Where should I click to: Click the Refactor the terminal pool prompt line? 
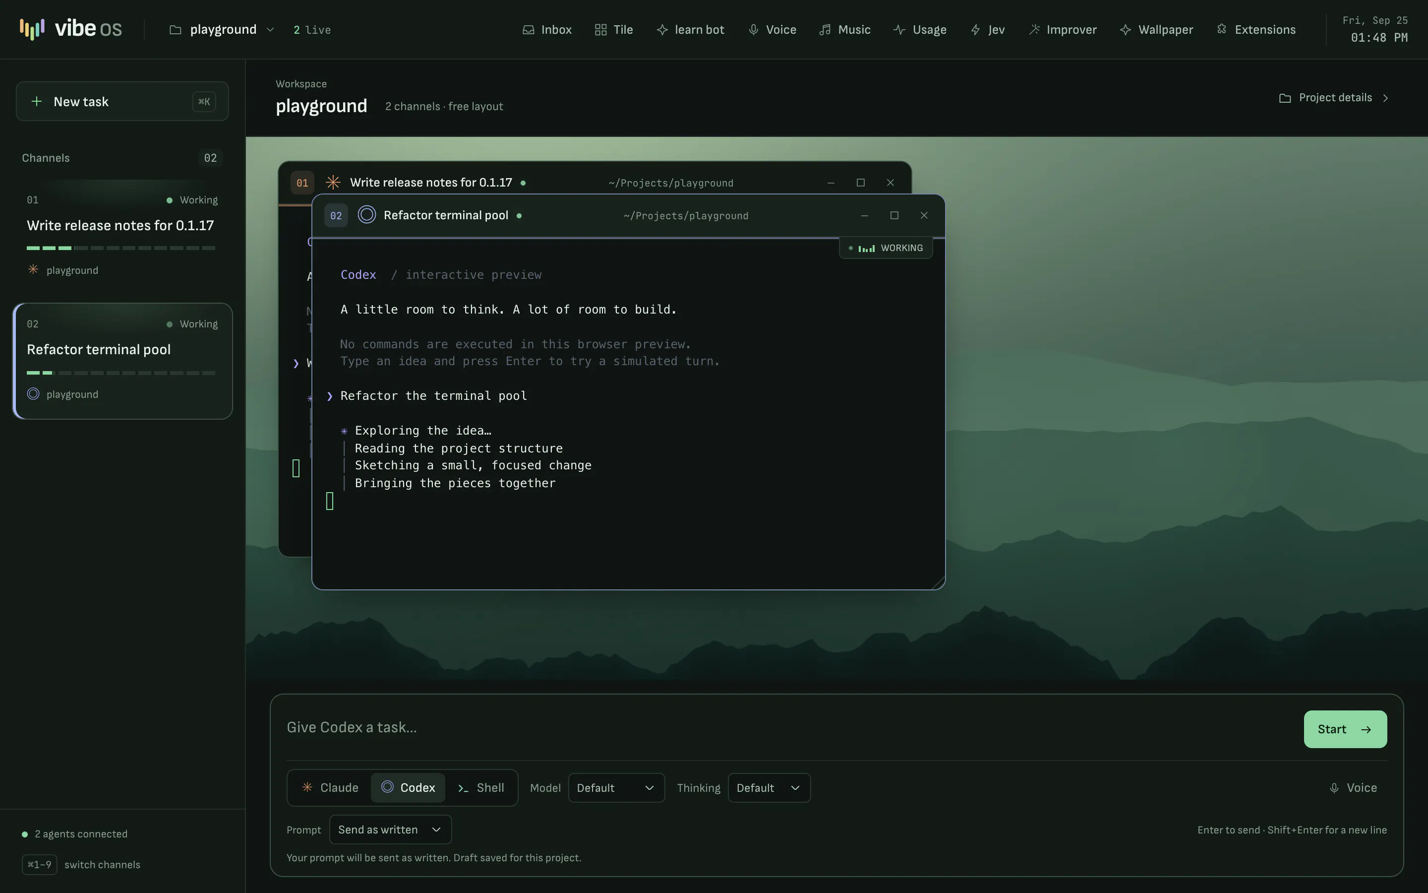[433, 396]
